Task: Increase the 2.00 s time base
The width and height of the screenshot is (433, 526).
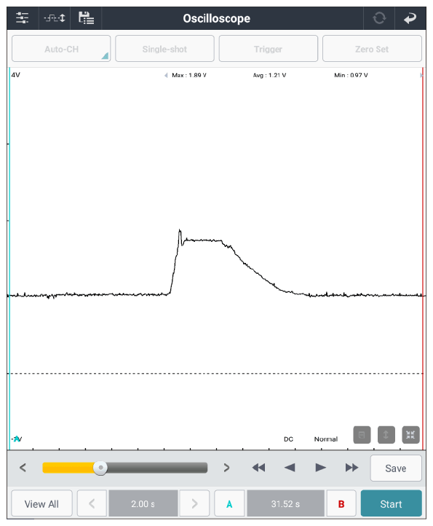Action: (194, 503)
